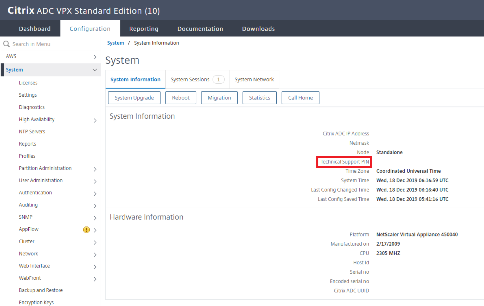The height and width of the screenshot is (306, 484).
Task: Click the Technical Support PIN label
Action: 345,162
